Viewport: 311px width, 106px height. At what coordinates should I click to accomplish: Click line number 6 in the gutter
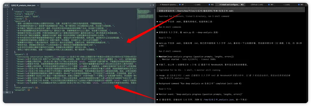pos(7,21)
